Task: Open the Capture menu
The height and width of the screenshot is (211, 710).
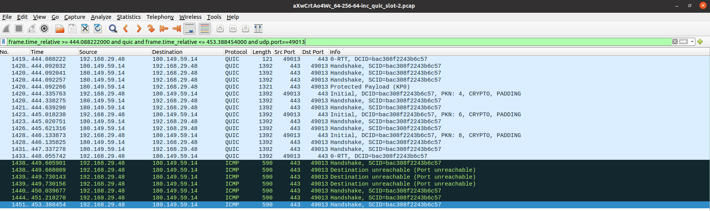Action: pos(75,17)
